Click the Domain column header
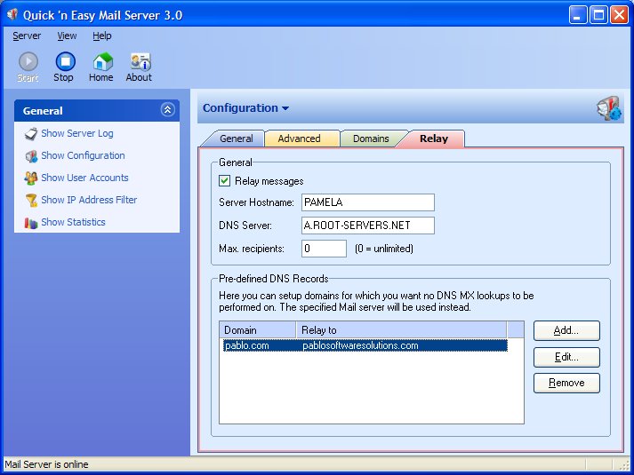The width and height of the screenshot is (634, 475). pyautogui.click(x=258, y=330)
